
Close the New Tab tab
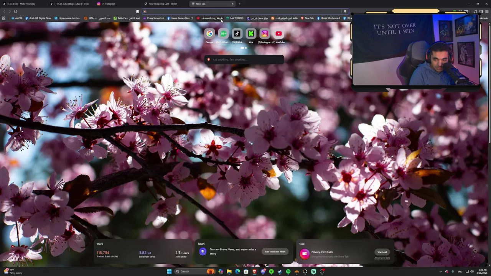[x=232, y=4]
